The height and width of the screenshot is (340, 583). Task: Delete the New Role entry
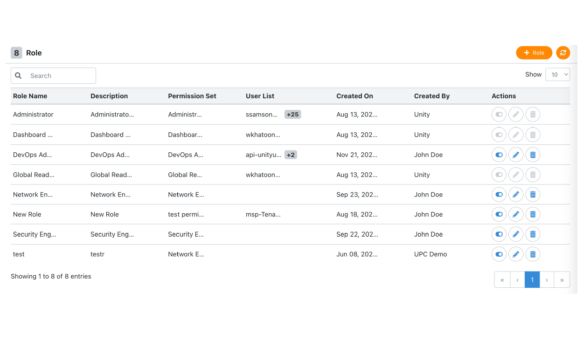[x=533, y=214]
